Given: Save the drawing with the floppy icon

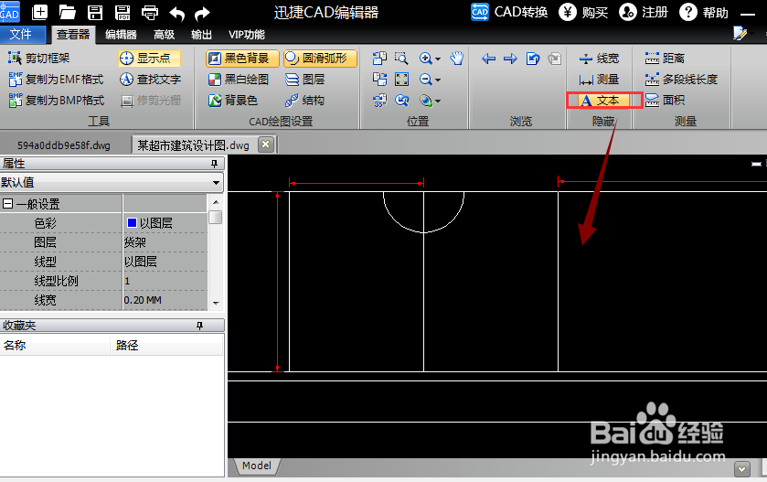Looking at the screenshot, I should [95, 12].
